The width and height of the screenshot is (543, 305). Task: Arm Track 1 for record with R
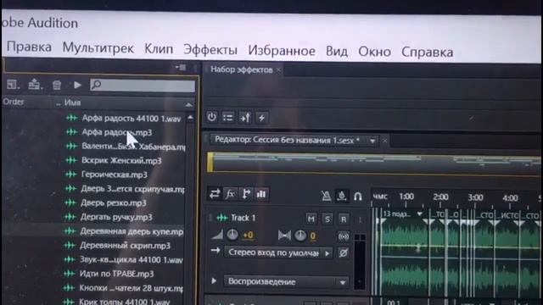tap(343, 219)
